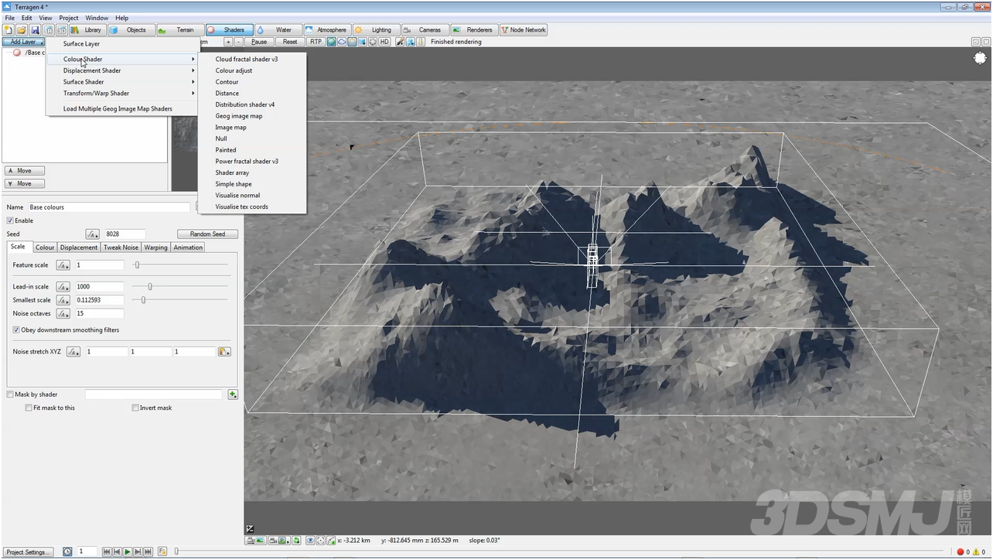Toggle the Enable checkbox
The image size is (993, 560).
tap(10, 220)
